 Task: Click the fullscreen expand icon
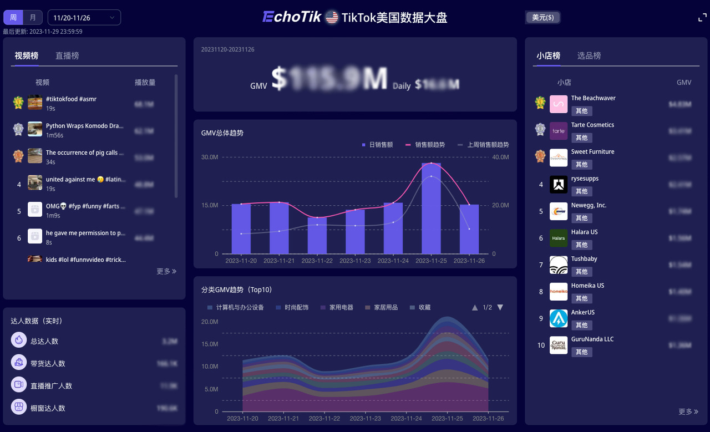(702, 18)
